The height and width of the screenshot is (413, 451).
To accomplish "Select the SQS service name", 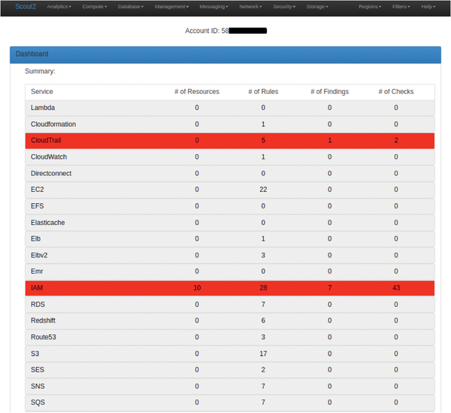I will 38,402.
